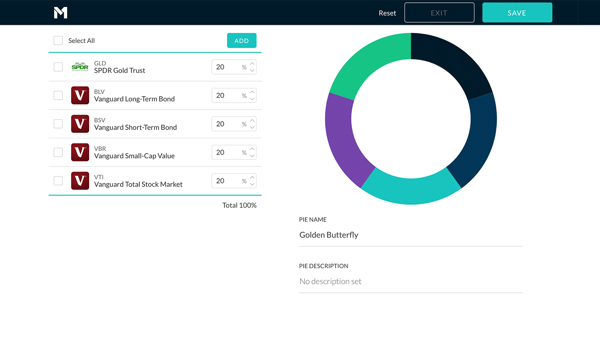The height and width of the screenshot is (337, 600).
Task: Decrease BSV percentage with down arrow
Action: [x=252, y=127]
